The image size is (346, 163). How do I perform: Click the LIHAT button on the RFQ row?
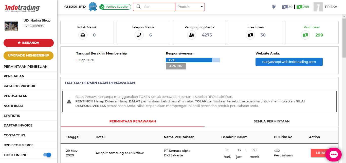click(x=320, y=153)
